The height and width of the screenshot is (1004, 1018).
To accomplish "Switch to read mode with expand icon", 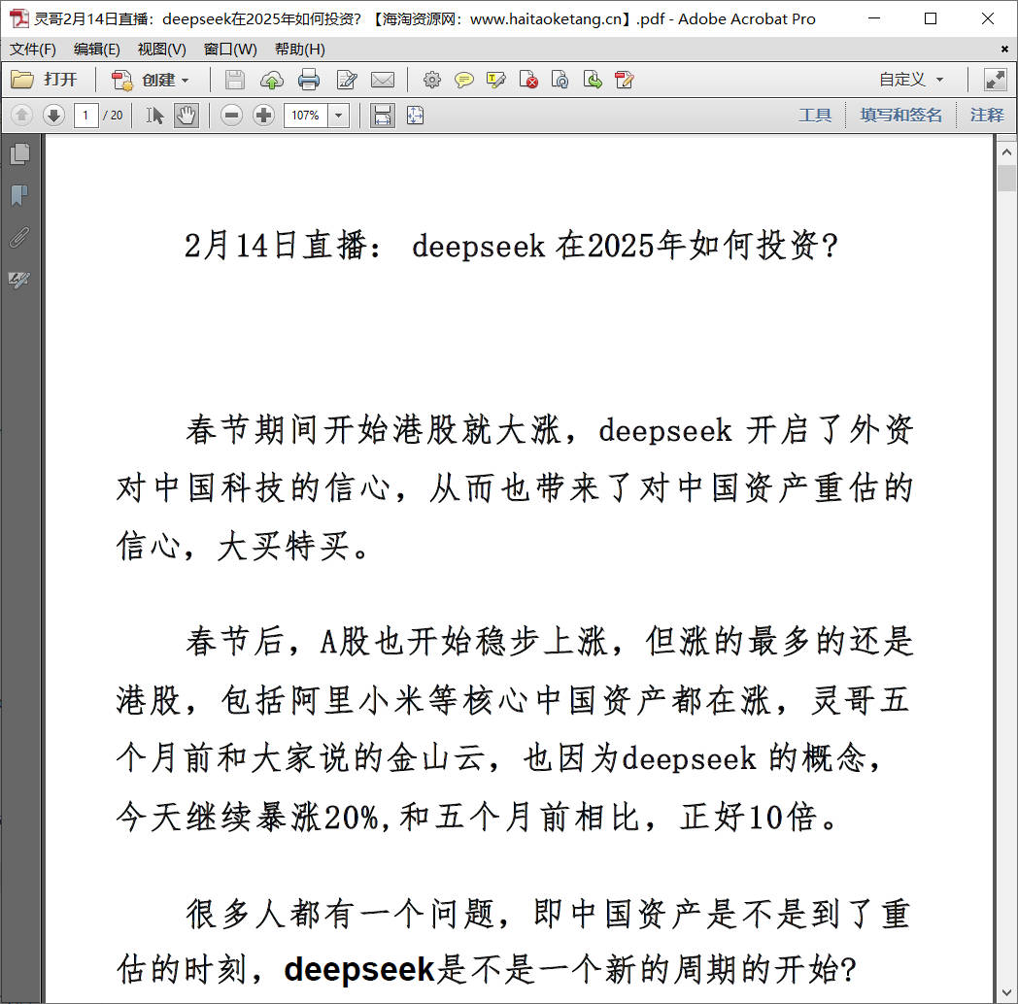I will click(x=996, y=80).
